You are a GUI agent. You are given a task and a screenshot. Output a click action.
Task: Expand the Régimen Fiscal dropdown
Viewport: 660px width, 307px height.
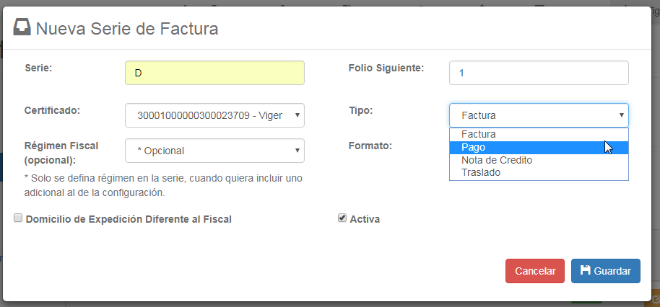(x=214, y=151)
